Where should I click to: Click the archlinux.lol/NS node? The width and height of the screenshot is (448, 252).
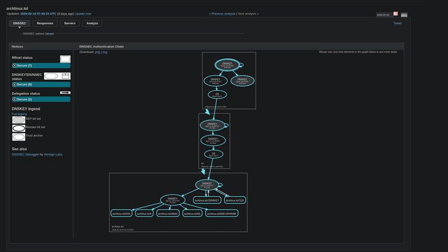[x=192, y=214]
